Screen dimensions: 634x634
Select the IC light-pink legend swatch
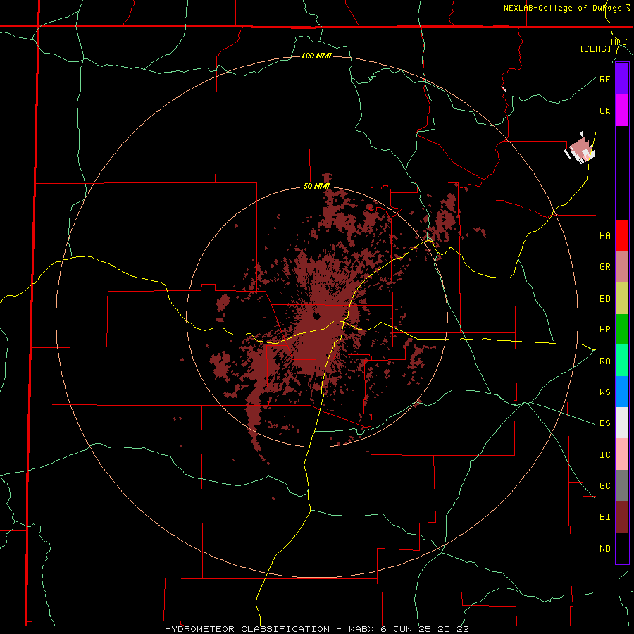(622, 454)
